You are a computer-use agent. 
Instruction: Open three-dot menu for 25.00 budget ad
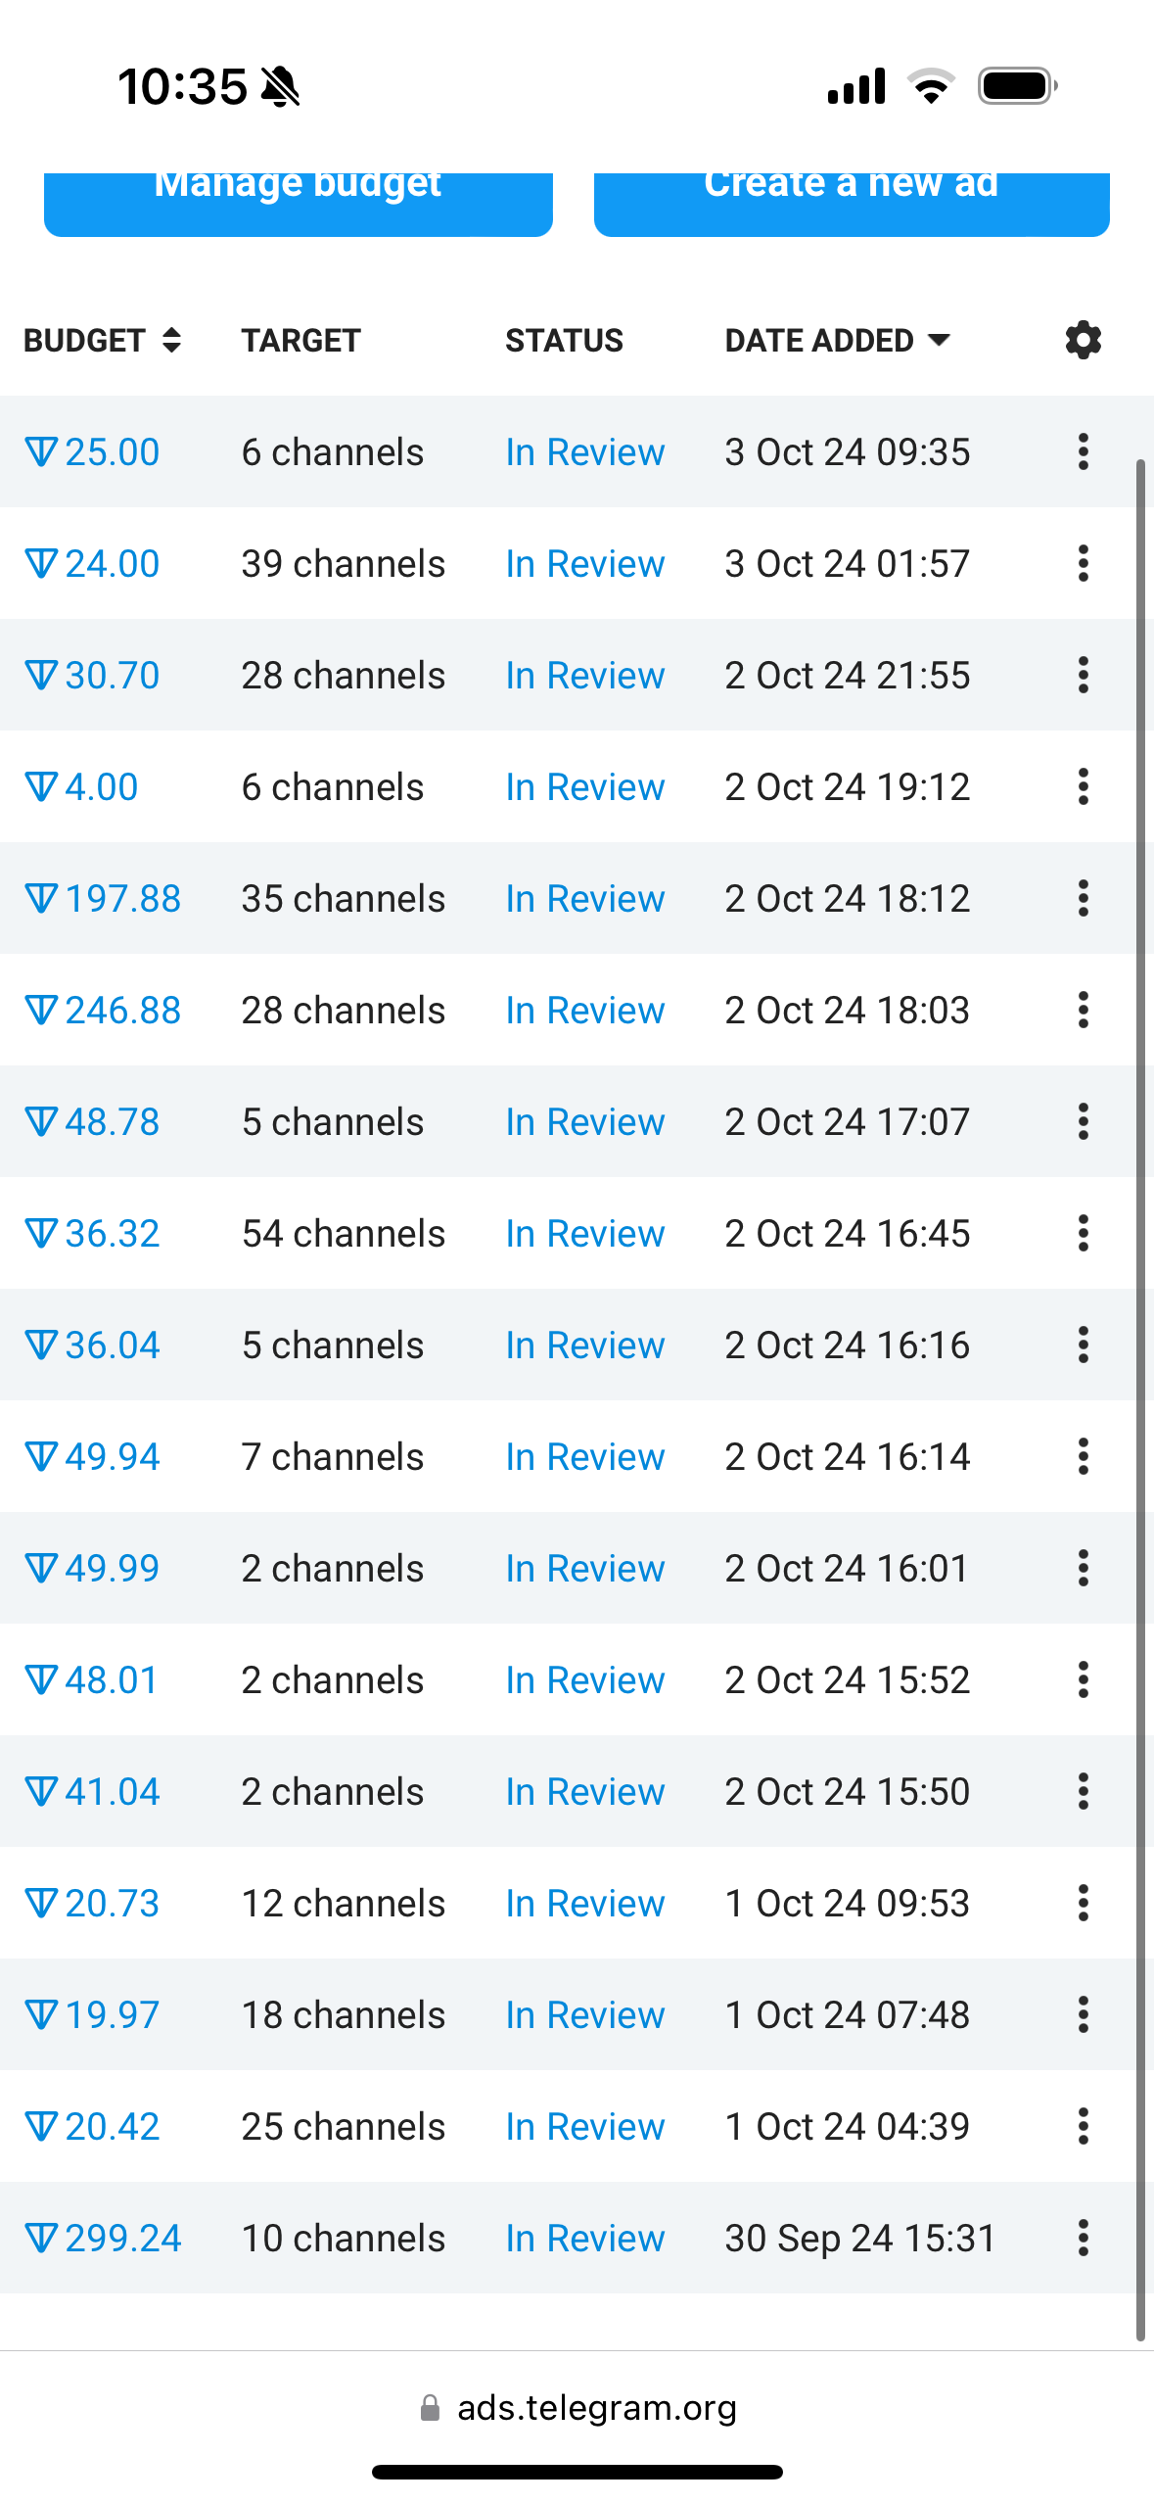pos(1083,451)
